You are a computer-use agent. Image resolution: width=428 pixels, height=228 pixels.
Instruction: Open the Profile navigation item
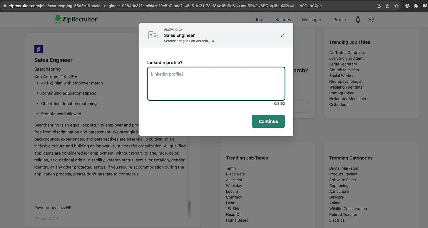[340, 20]
